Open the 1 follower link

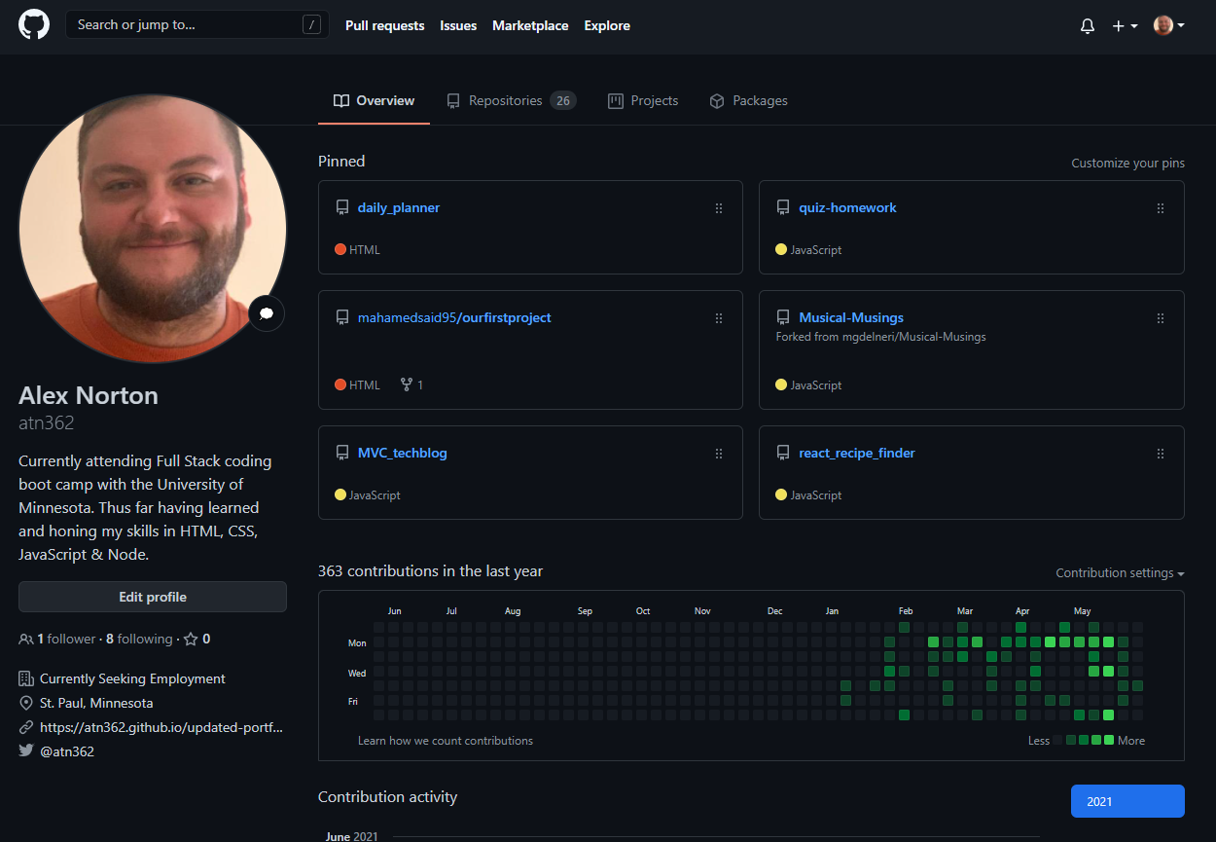click(67, 640)
